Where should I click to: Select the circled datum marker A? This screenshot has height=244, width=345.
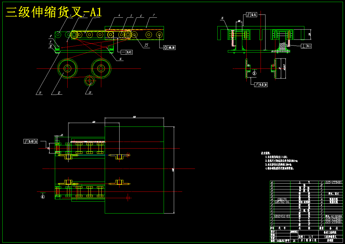coord(43,196)
